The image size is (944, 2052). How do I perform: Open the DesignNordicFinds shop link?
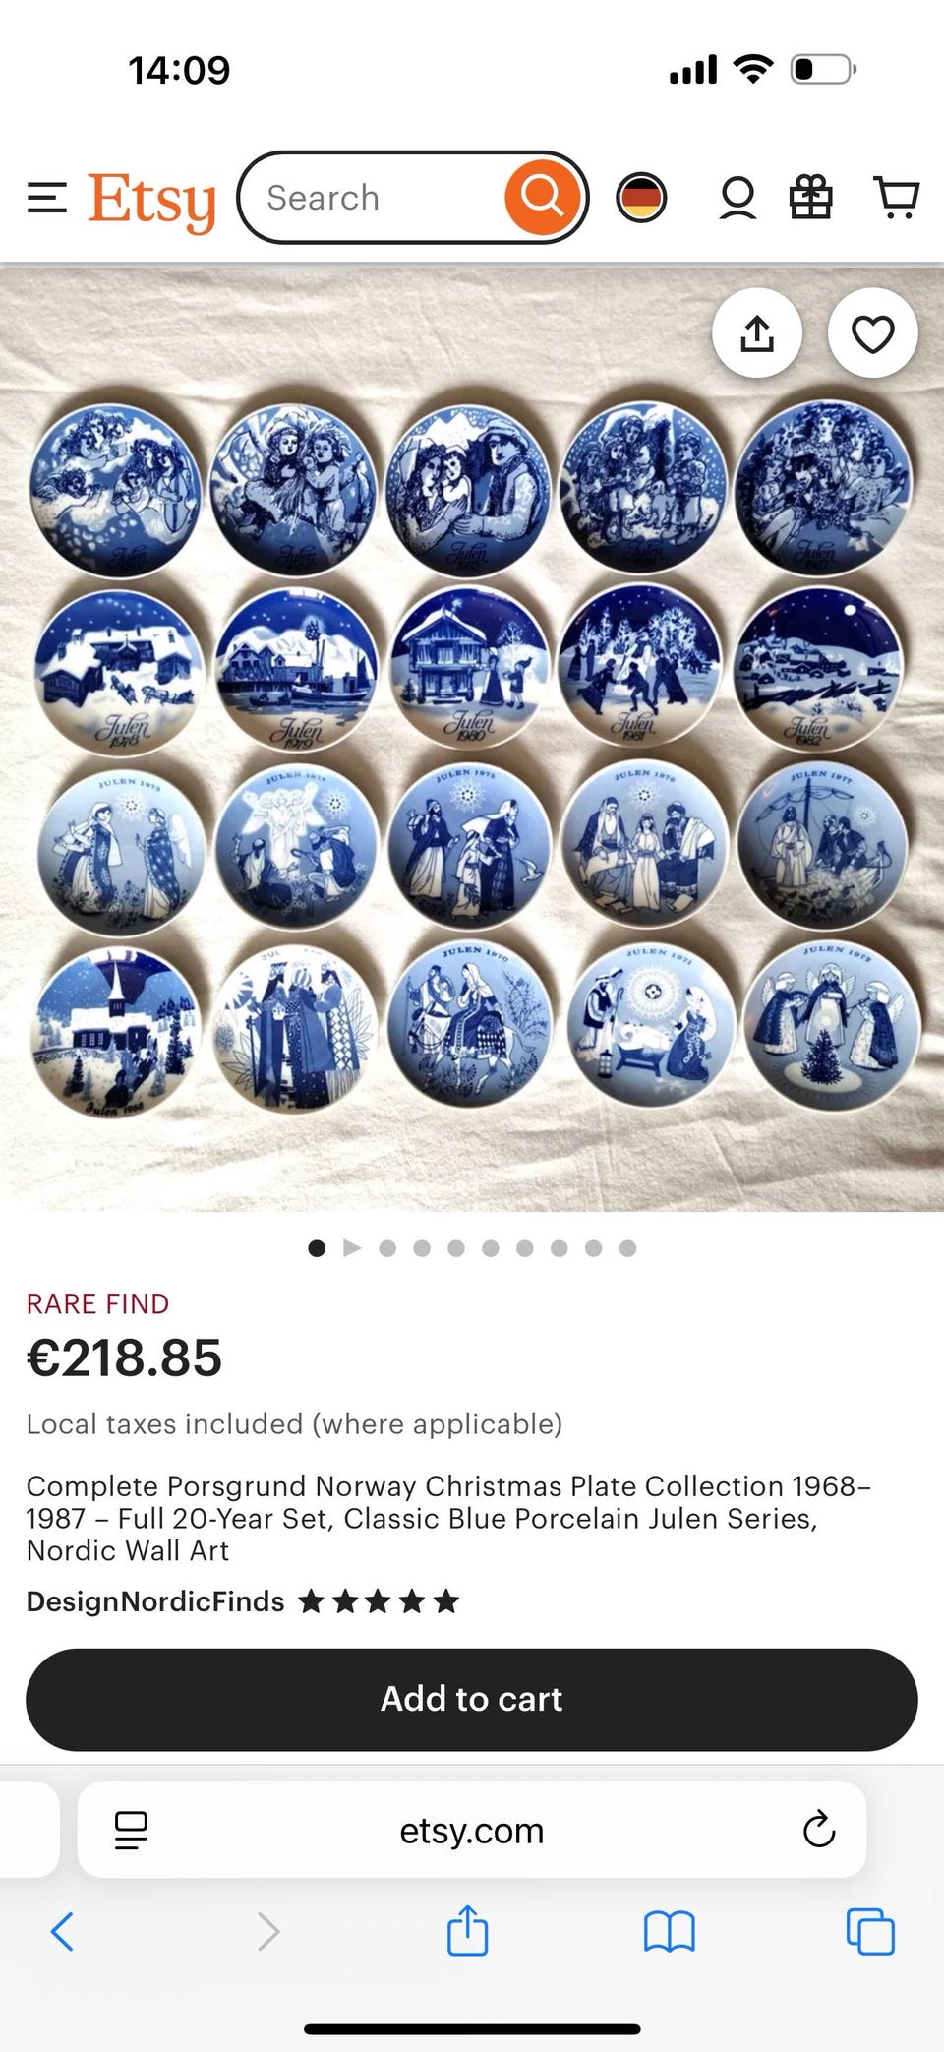click(x=155, y=1601)
